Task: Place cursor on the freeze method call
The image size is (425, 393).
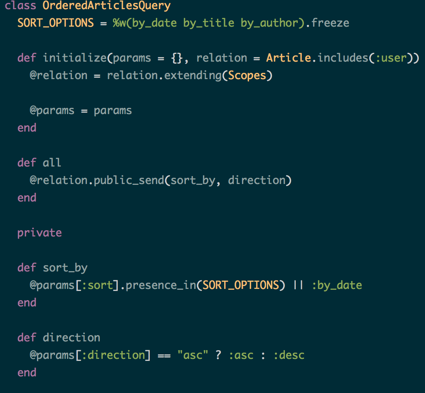Action: [x=330, y=22]
